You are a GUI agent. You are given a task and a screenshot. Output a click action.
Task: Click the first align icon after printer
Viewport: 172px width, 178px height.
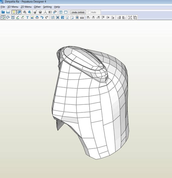(x=88, y=17)
